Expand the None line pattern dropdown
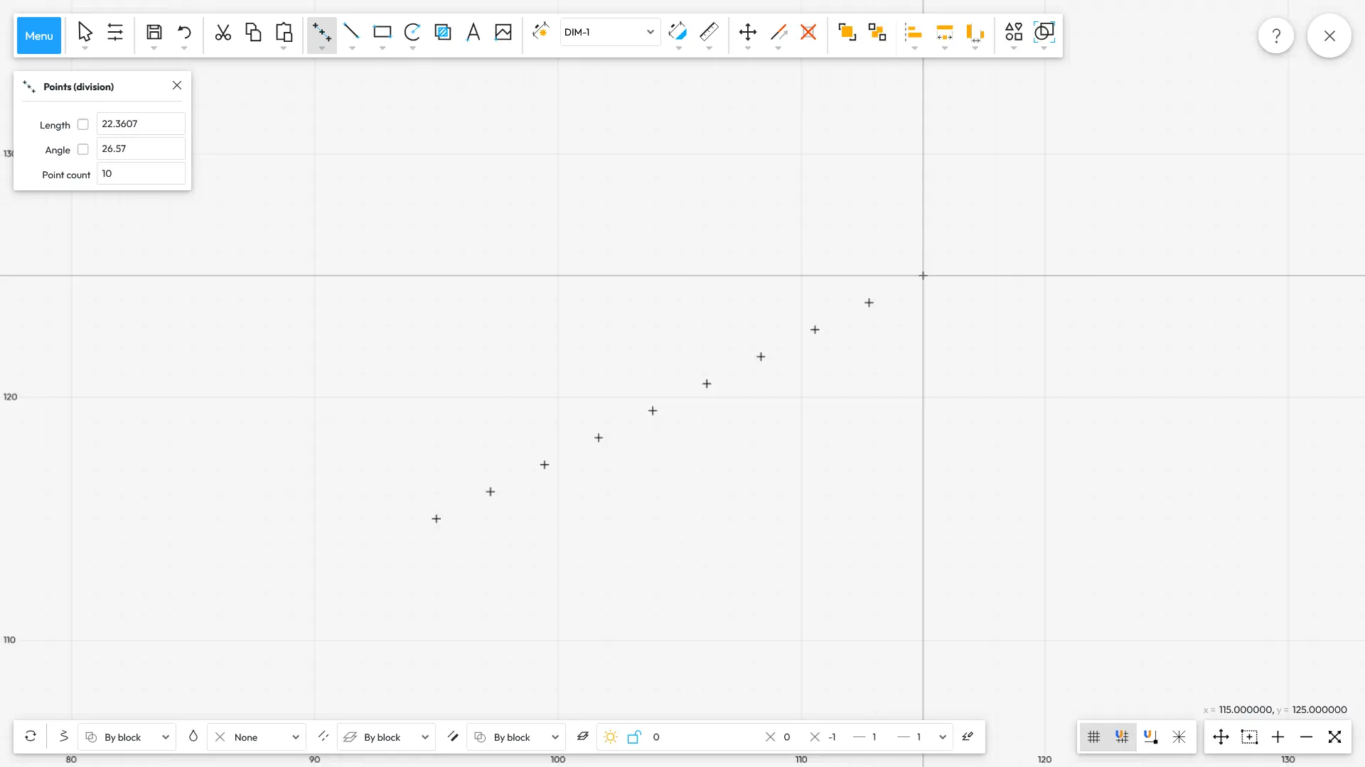The height and width of the screenshot is (767, 1365). [x=257, y=737]
